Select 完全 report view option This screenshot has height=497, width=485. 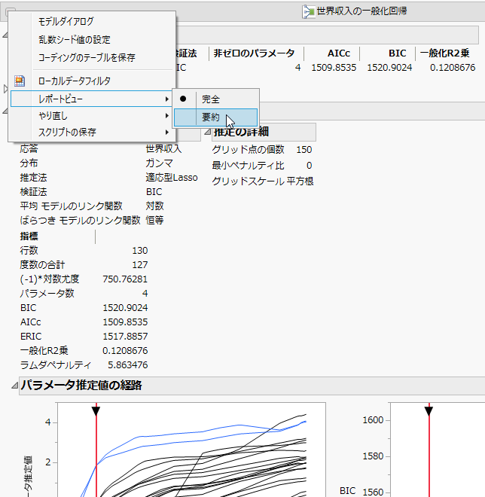[x=211, y=99]
